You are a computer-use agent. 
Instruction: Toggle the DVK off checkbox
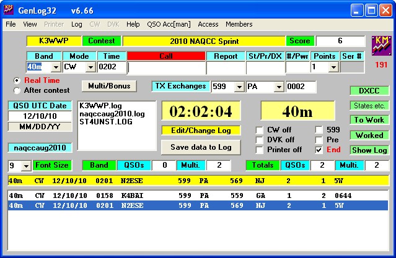[x=261, y=140]
